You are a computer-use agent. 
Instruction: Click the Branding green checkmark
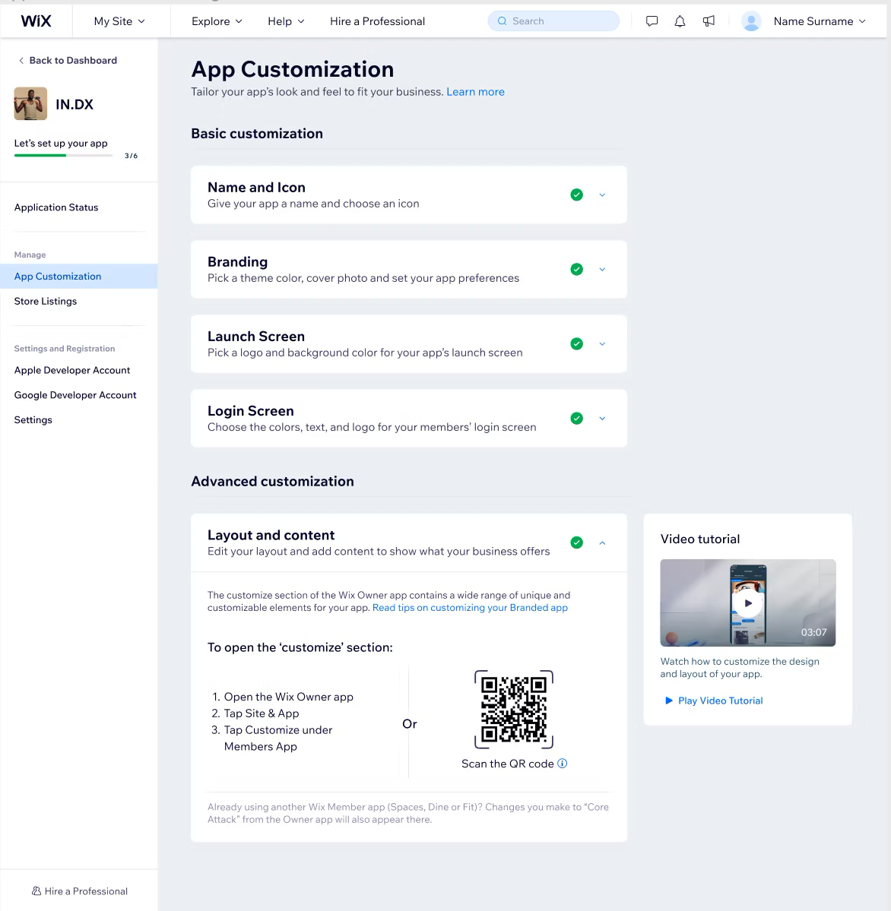pos(576,269)
